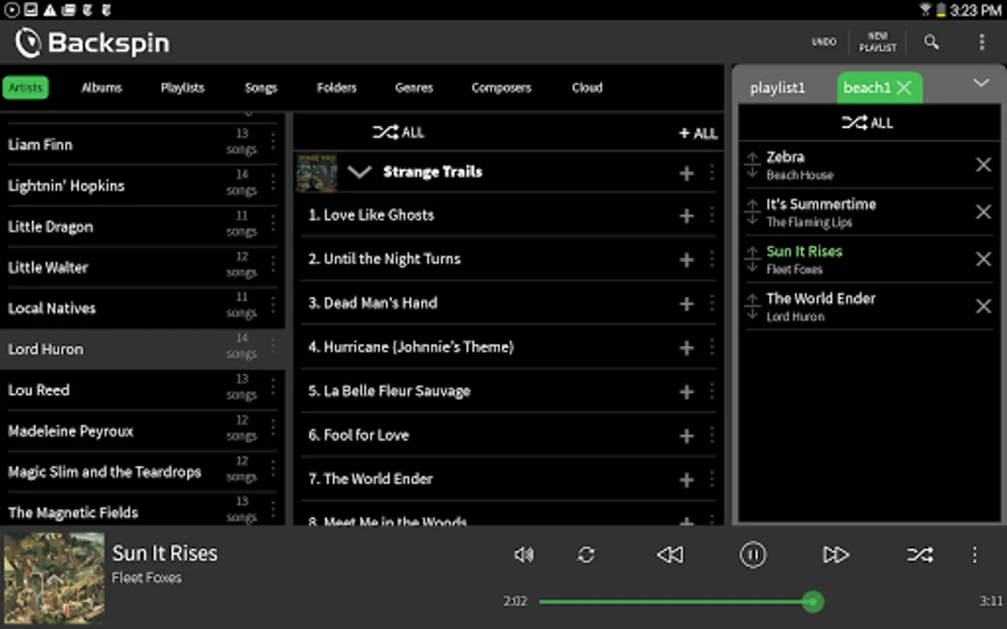
Task: Tap the Backspin logo icon
Action: 28,43
